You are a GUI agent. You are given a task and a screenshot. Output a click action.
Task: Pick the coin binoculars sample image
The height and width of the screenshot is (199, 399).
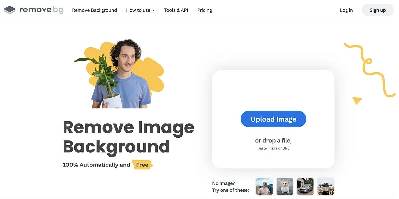(x=326, y=186)
